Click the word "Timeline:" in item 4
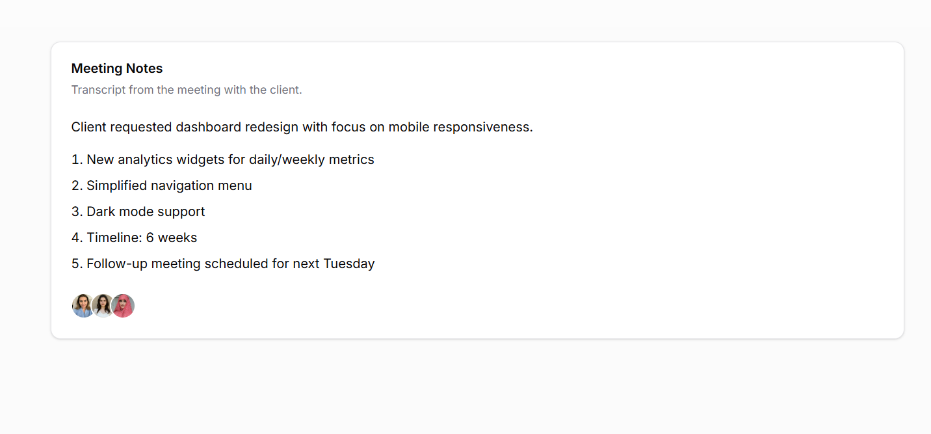The image size is (931, 434). tap(114, 237)
